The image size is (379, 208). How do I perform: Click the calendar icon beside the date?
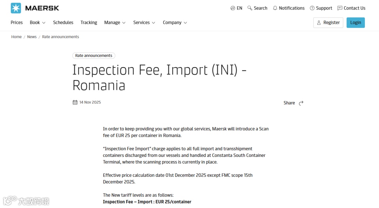[x=75, y=102]
